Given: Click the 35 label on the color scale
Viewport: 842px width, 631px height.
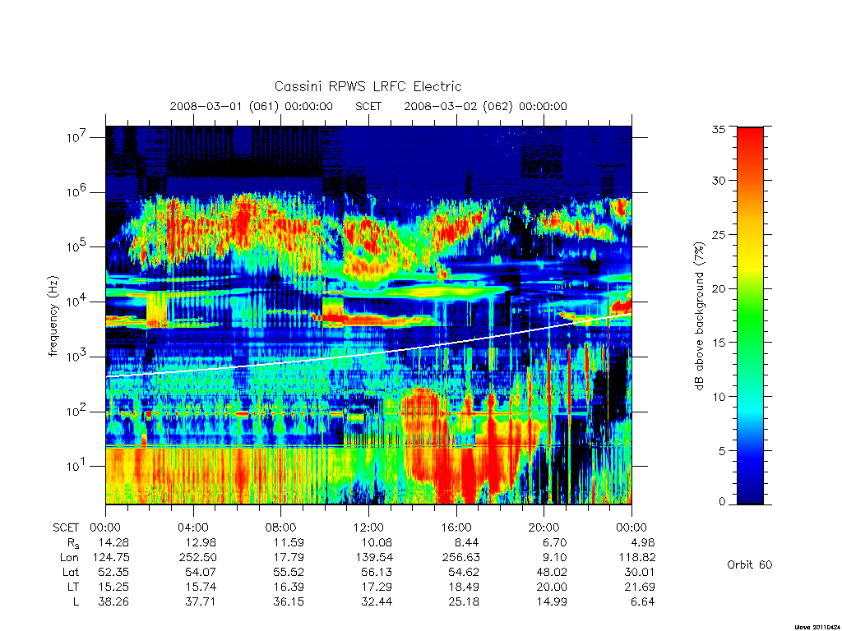Looking at the screenshot, I should [719, 129].
